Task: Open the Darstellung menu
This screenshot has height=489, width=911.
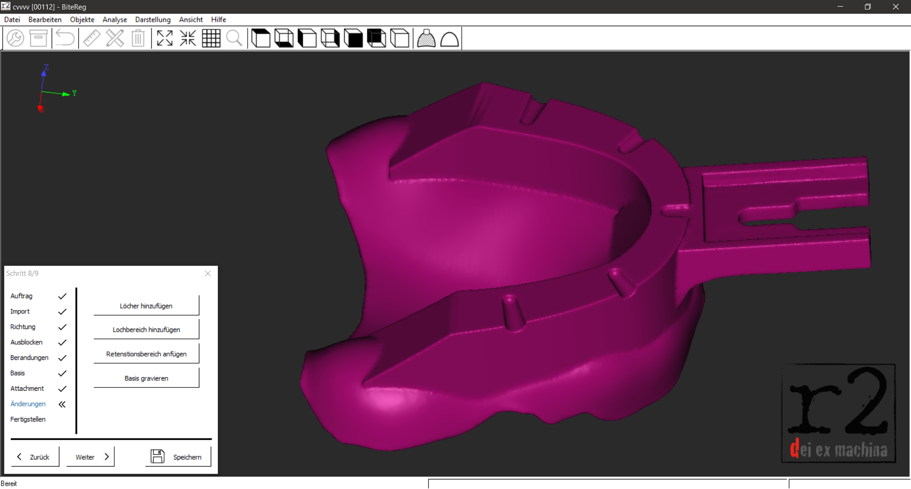Action: (153, 19)
